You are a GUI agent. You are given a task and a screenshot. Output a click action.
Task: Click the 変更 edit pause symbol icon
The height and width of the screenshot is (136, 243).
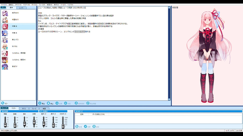coord(85,127)
